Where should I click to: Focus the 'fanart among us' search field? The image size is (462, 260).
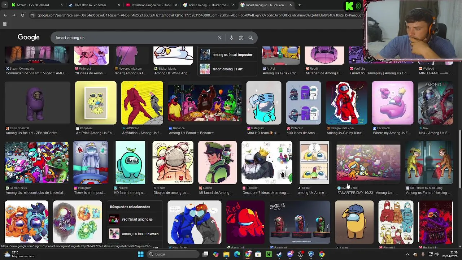134,38
